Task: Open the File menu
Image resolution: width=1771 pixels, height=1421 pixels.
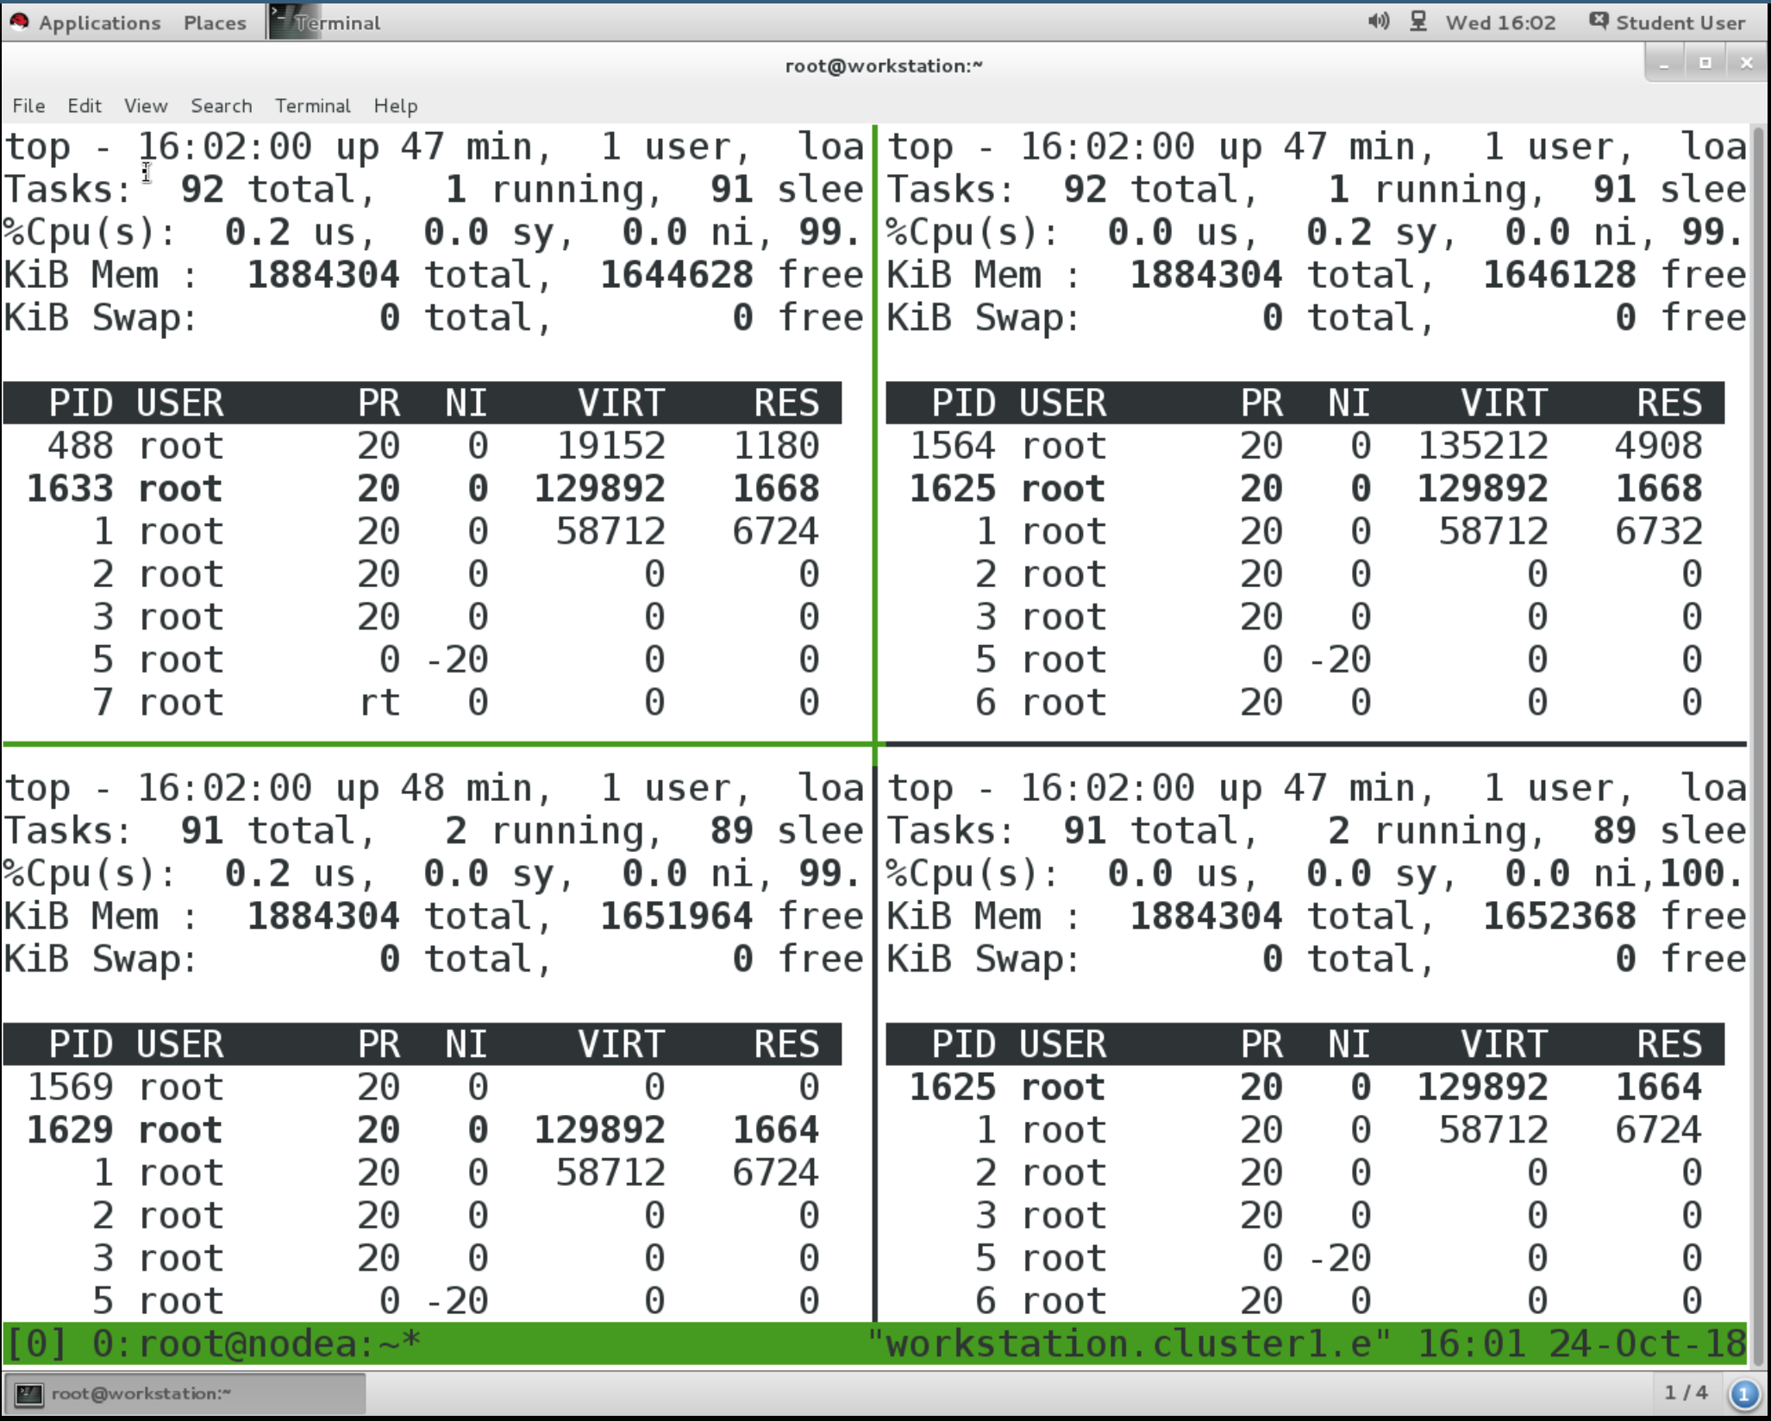Action: [x=28, y=105]
